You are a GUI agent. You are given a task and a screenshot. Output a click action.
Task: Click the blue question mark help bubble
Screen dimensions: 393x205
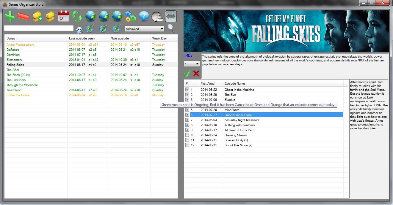[144, 16]
